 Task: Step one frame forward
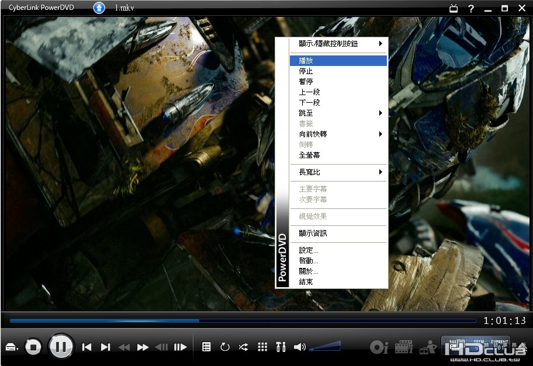[180, 347]
